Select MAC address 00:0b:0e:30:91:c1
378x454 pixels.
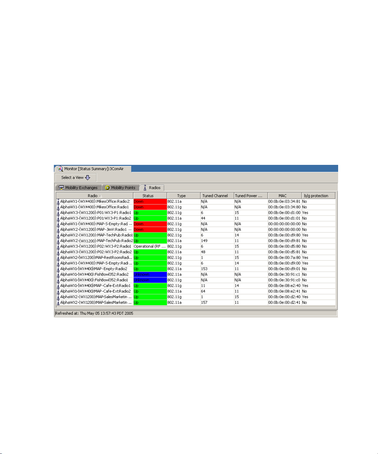point(284,274)
